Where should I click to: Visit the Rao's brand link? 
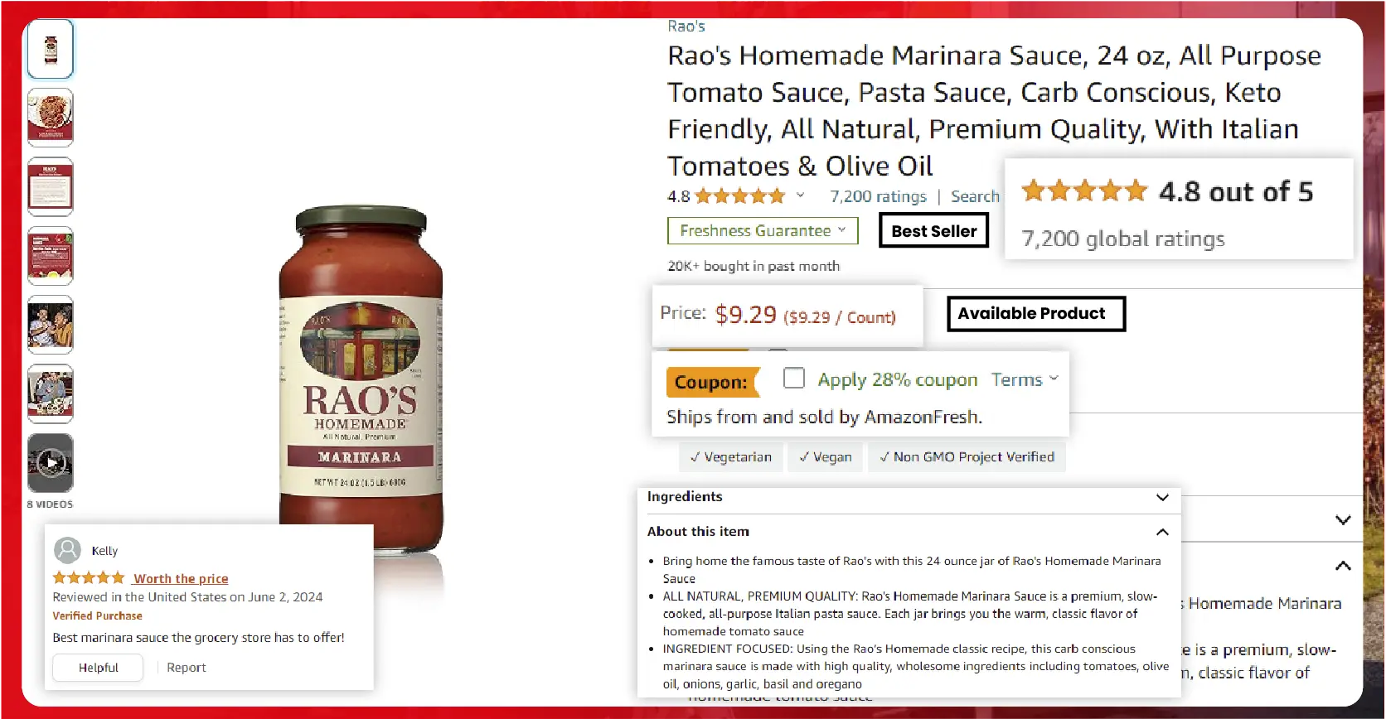click(686, 27)
